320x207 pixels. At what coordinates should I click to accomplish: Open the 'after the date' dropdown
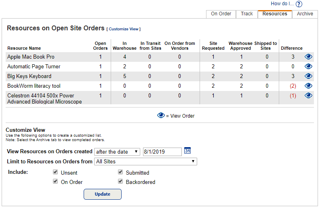(x=117, y=152)
